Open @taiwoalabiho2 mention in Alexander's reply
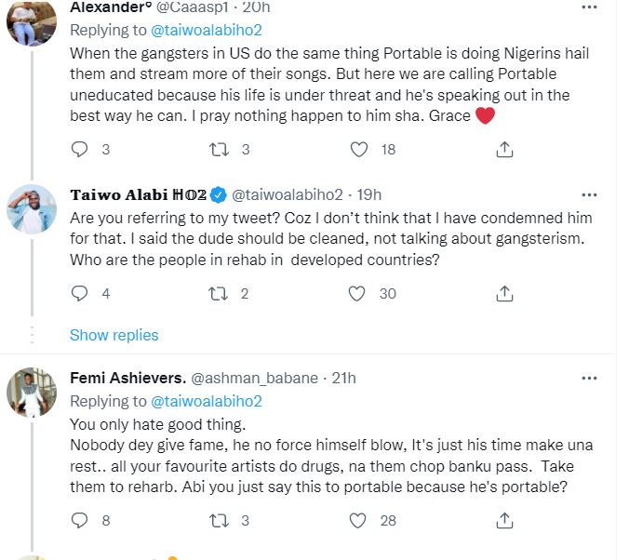Screen dimensions: 629x560 click(x=205, y=30)
